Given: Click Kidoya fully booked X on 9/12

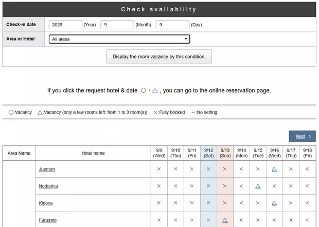Looking at the screenshot, I should tap(208, 203).
